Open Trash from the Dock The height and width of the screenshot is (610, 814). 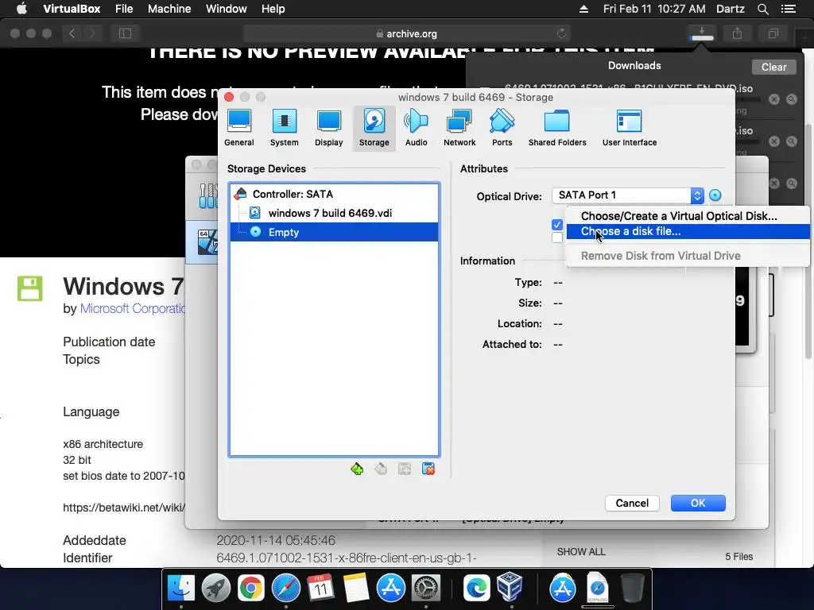pos(633,588)
